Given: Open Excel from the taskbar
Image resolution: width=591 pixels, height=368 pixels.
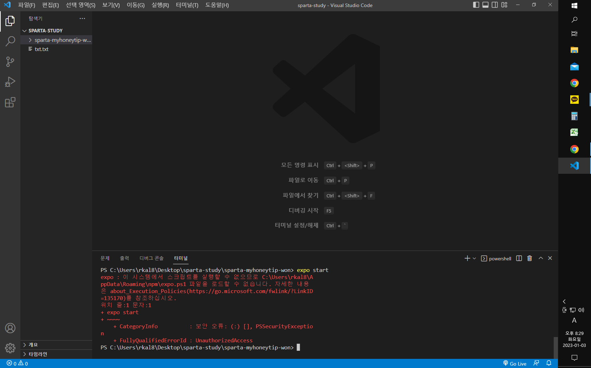Looking at the screenshot, I should (x=574, y=132).
